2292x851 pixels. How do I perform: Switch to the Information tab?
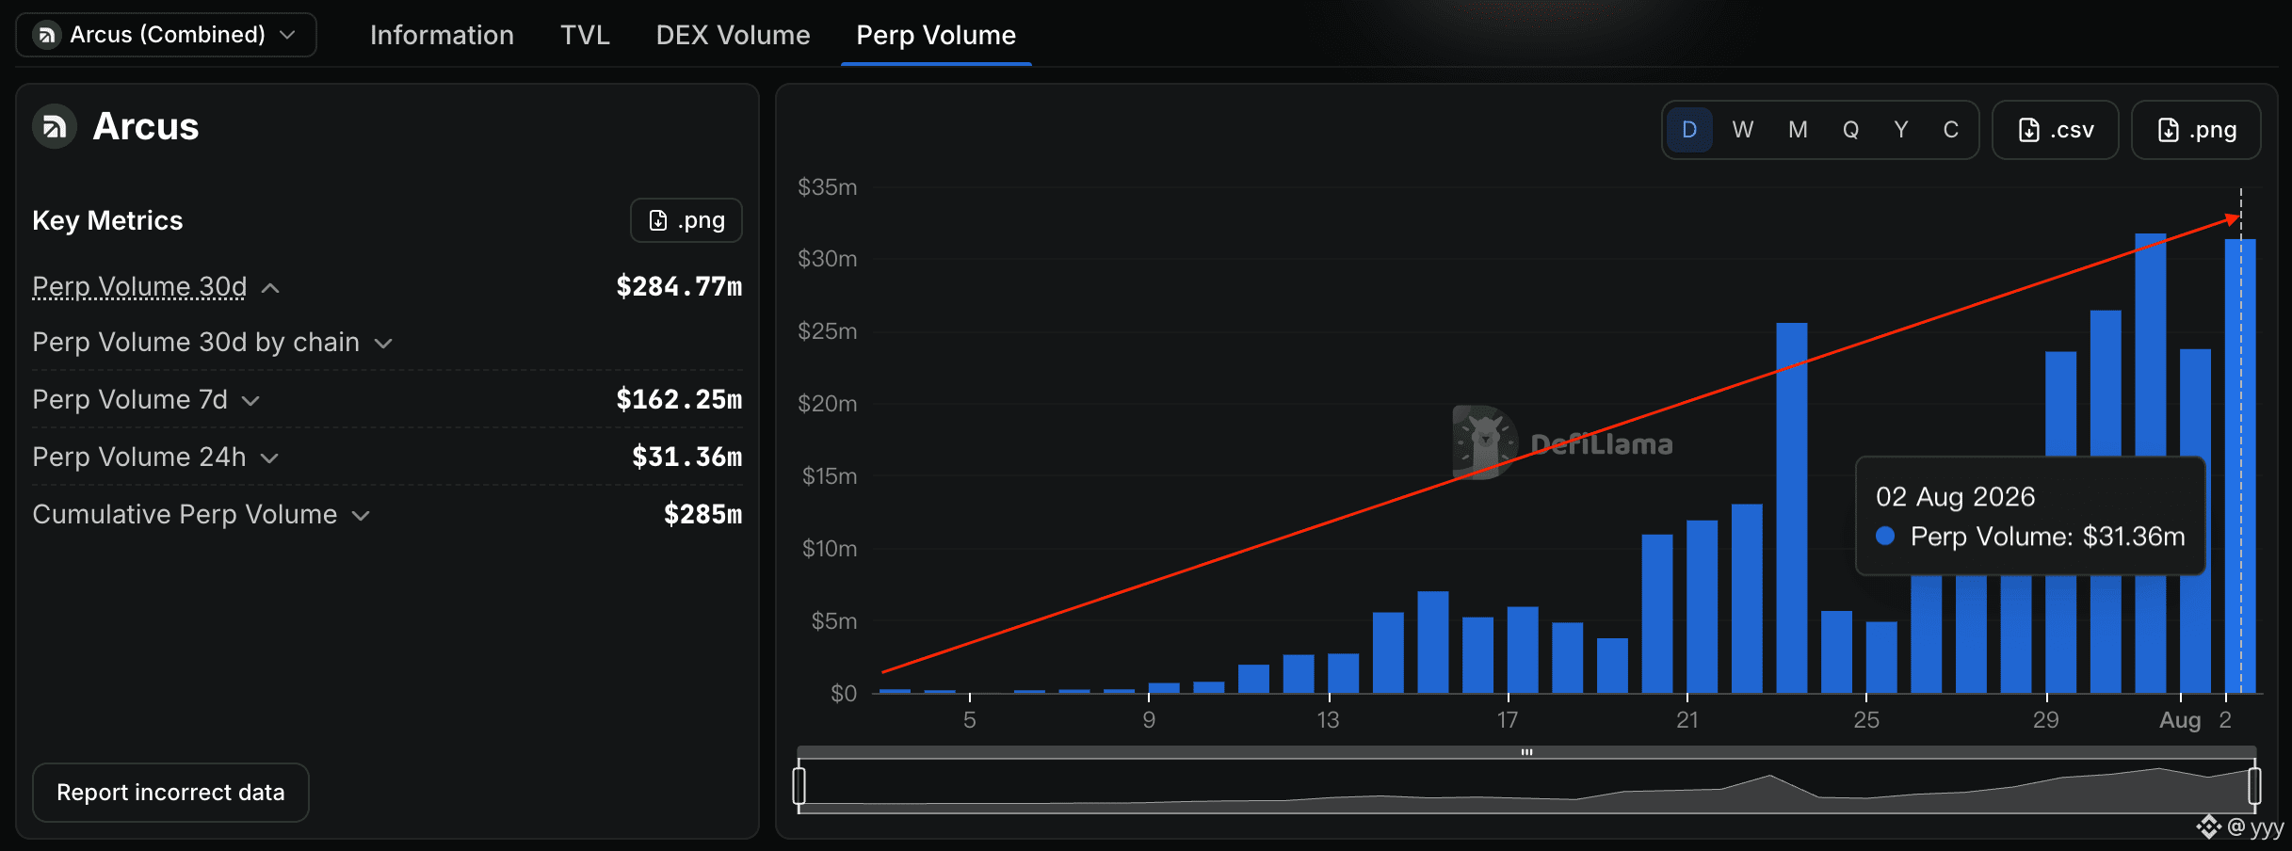click(x=442, y=35)
